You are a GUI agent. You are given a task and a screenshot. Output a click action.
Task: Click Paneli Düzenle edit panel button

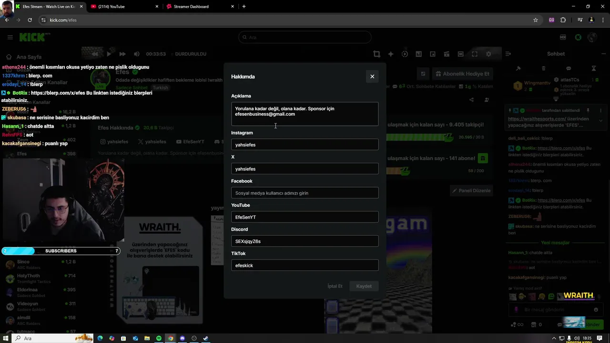471,191
